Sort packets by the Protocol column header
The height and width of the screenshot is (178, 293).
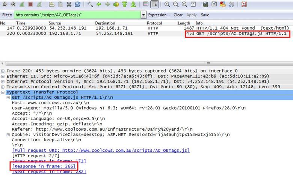(x=154, y=23)
